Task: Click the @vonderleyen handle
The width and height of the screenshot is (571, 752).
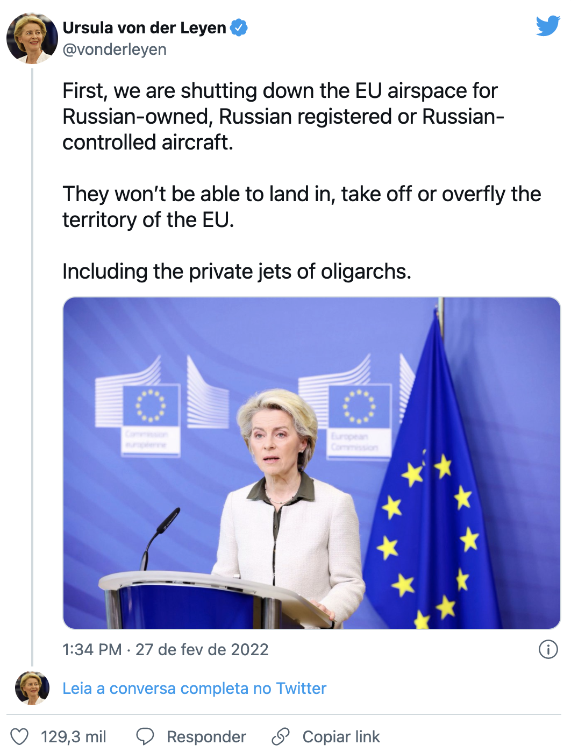Action: (x=115, y=49)
